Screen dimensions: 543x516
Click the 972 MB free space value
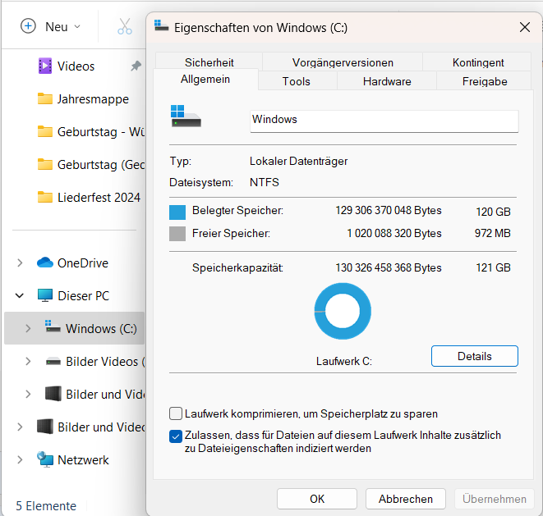(492, 233)
